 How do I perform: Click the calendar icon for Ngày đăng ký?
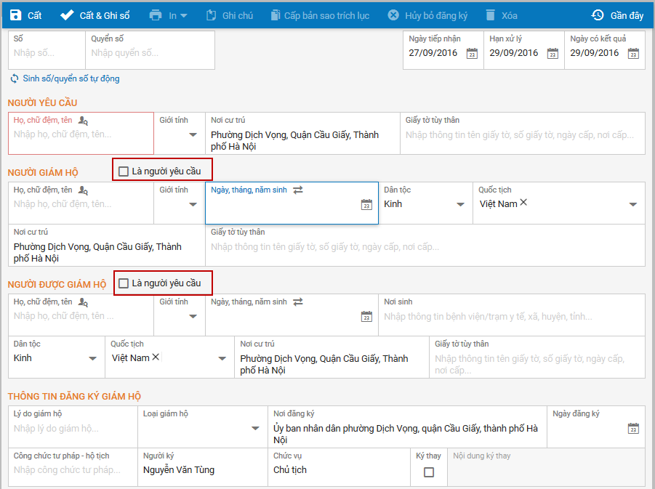click(x=633, y=428)
